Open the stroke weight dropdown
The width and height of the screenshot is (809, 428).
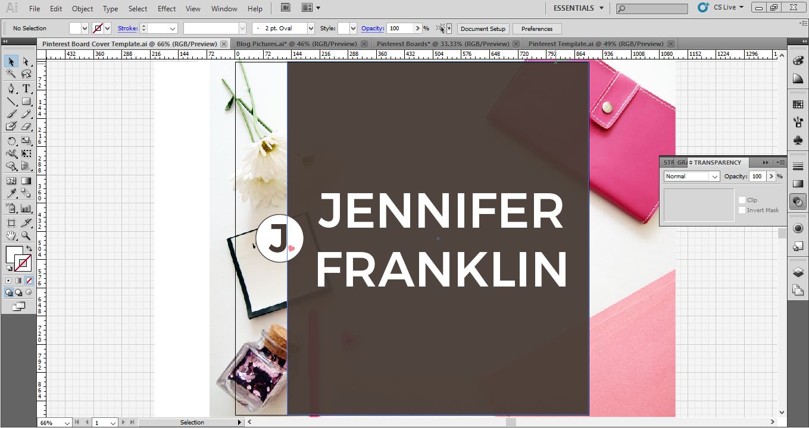point(173,29)
